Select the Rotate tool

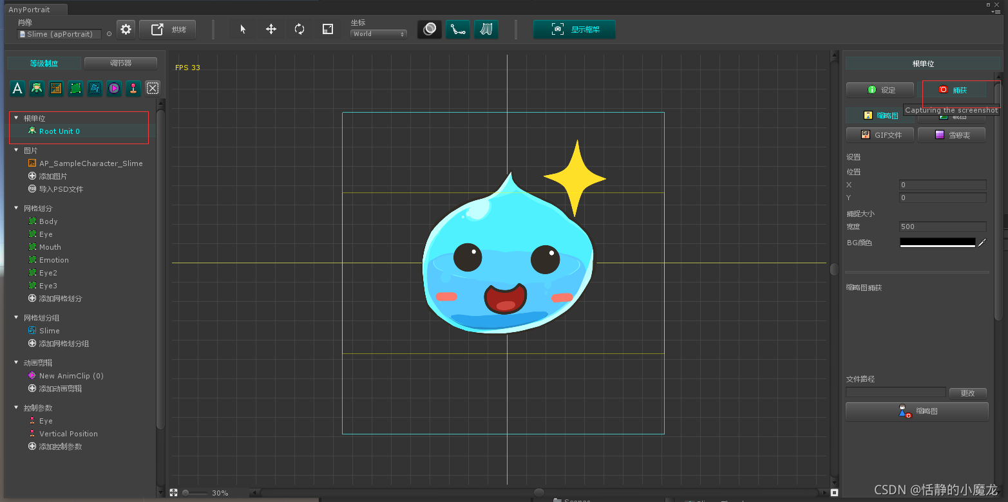300,29
